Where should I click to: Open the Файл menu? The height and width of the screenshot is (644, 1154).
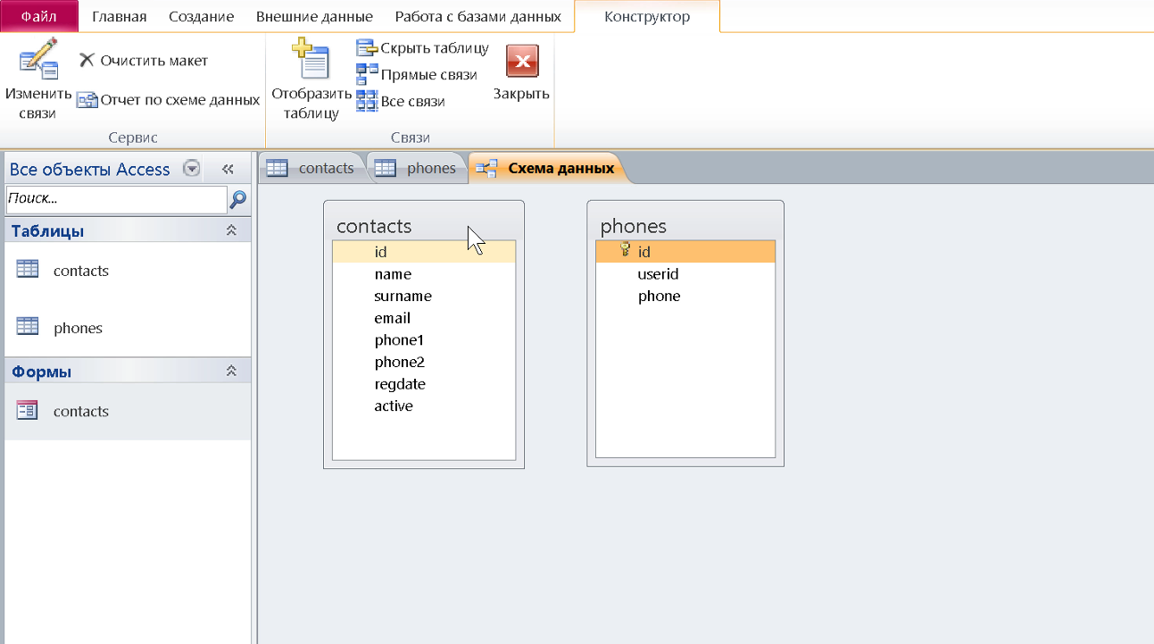[39, 16]
